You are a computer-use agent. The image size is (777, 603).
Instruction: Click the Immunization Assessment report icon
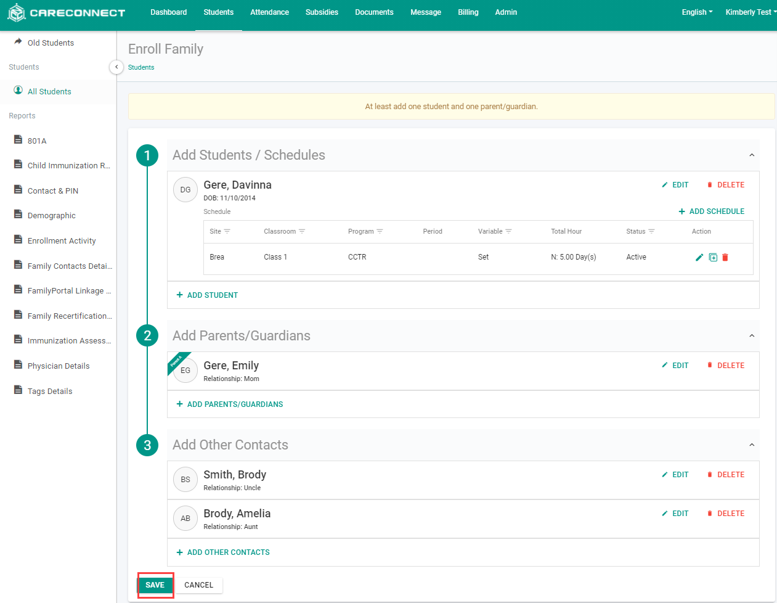pyautogui.click(x=18, y=340)
